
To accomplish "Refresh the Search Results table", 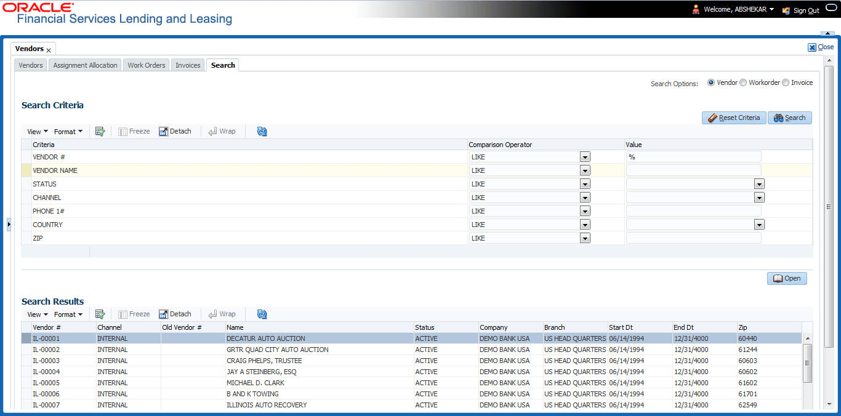I will pyautogui.click(x=262, y=314).
